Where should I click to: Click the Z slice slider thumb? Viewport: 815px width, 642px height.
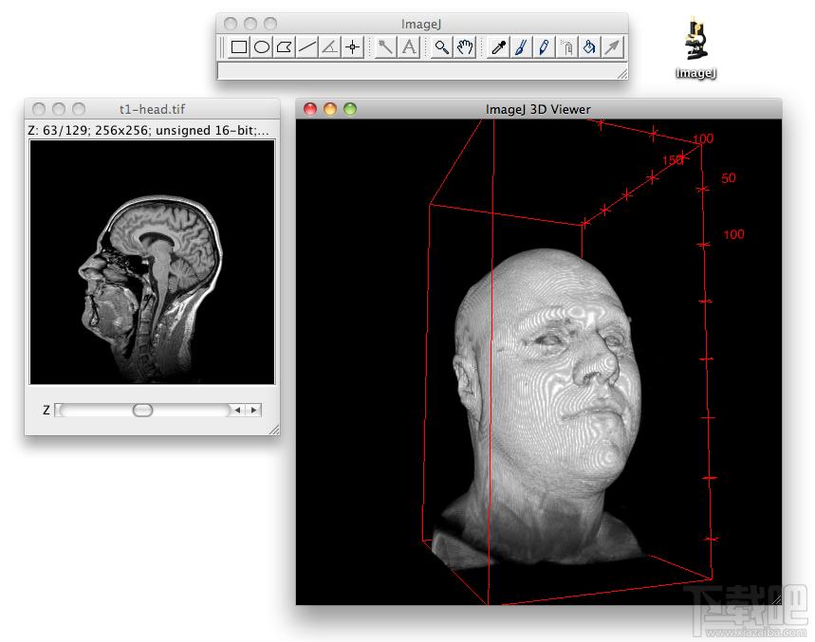142,411
